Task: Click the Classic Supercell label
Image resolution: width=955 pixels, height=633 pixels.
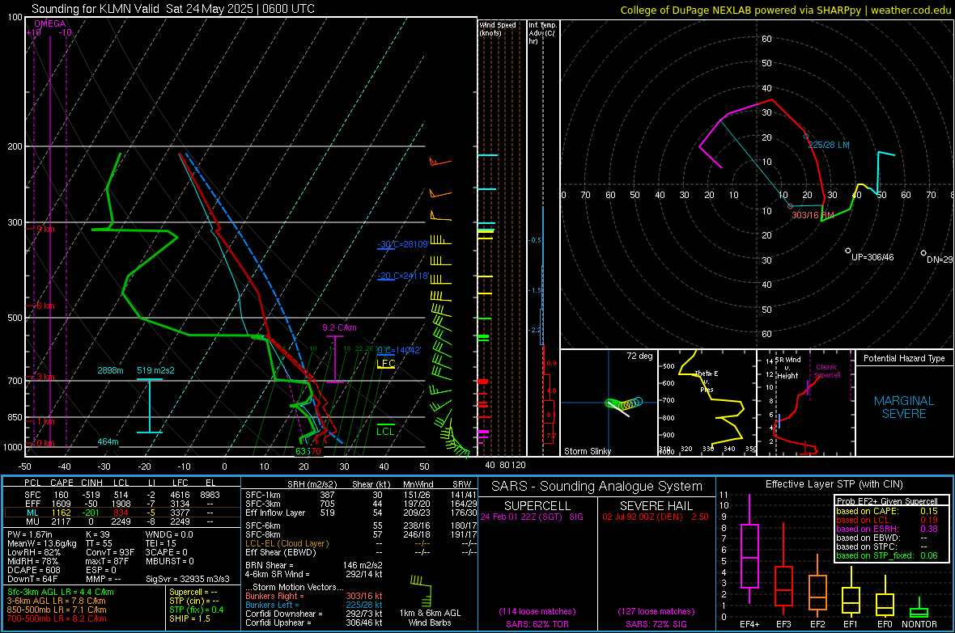Action: [x=826, y=371]
